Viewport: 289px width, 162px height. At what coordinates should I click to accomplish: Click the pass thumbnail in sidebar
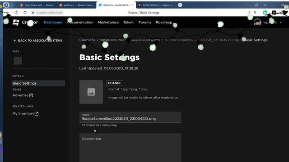18,61
